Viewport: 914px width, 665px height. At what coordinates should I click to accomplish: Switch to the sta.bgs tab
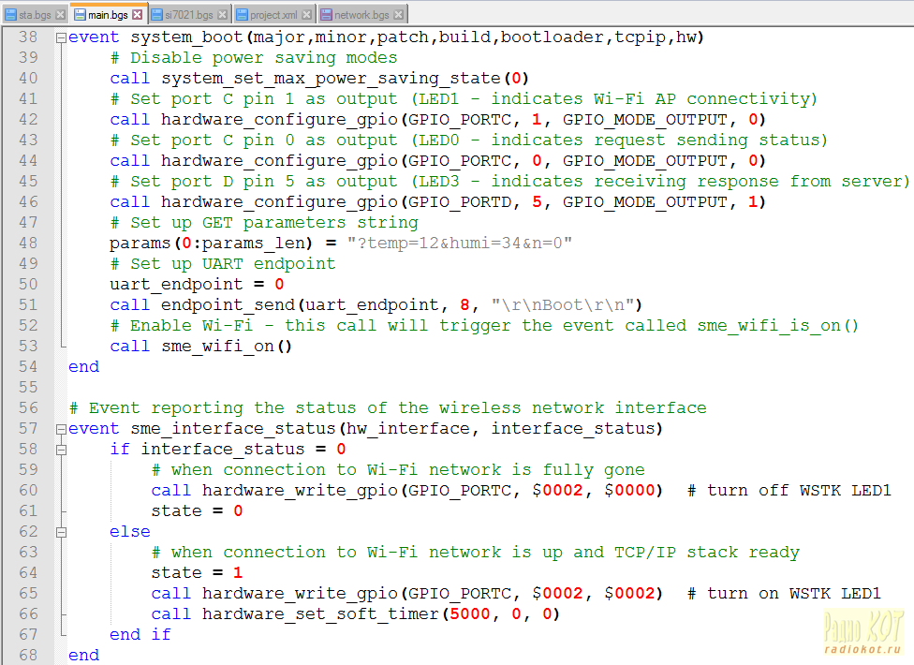tap(35, 15)
